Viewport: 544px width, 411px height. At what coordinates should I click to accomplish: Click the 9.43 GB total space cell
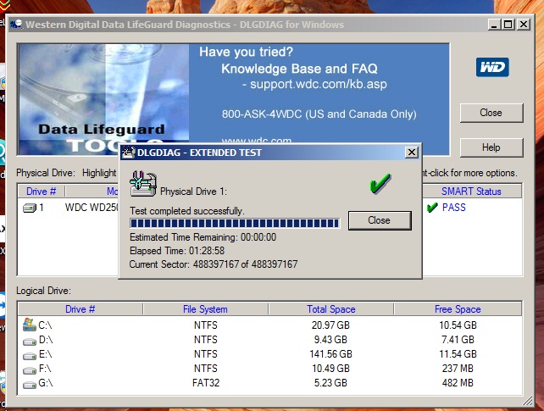click(330, 340)
